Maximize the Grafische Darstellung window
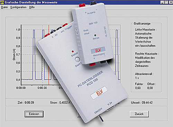Image resolution: width=173 pixels, height=127 pixels. 166,2
